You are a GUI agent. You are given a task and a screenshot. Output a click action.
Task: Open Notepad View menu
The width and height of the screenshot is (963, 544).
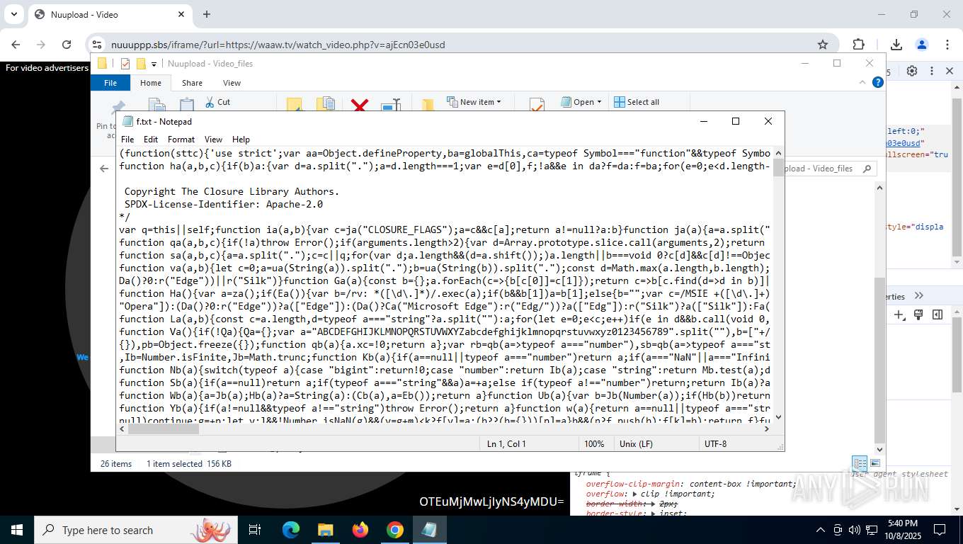pyautogui.click(x=213, y=140)
